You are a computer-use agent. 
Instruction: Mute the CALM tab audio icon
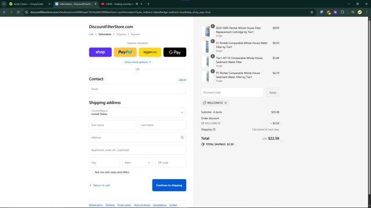tap(137, 4)
